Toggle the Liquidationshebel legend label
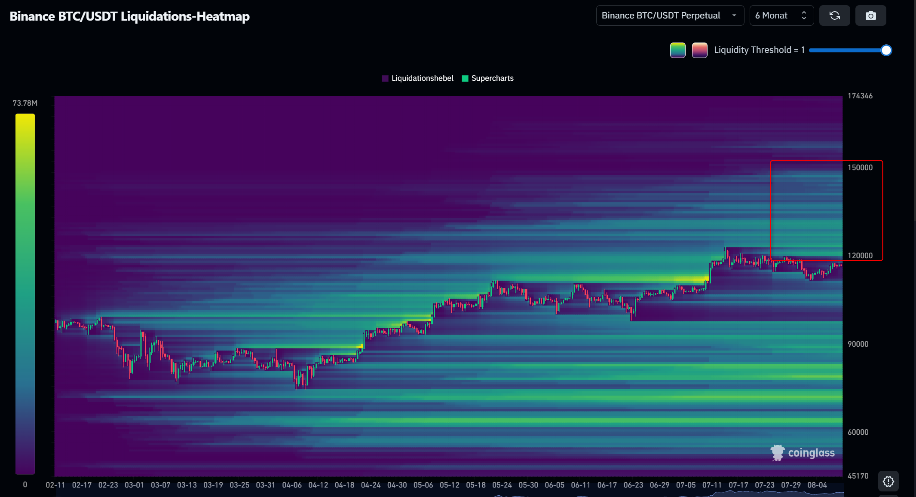Viewport: 916px width, 497px height. point(422,78)
